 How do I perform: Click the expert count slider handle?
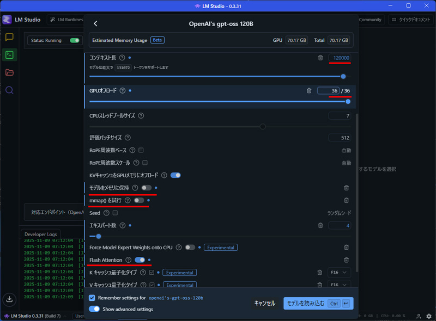(99, 236)
